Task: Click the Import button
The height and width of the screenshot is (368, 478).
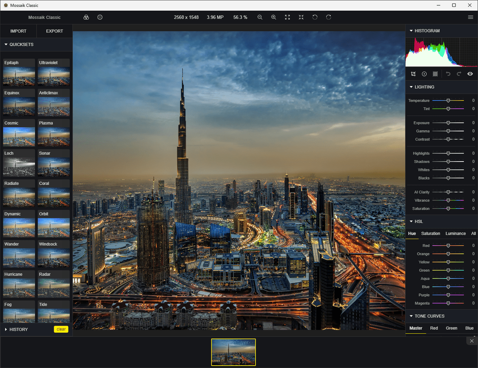Action: coord(18,31)
